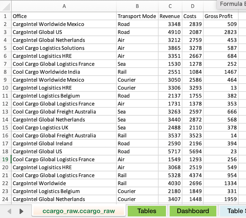The image size is (246, 218).
Task: Switch to the Tables sheet tab
Action: 147,211
